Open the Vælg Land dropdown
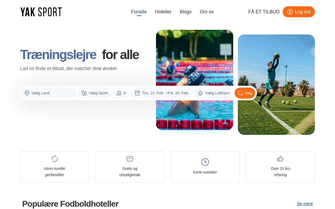This screenshot has height=209, width=335. [49, 93]
